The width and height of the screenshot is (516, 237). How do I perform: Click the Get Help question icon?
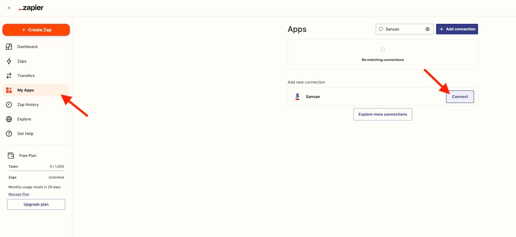tap(9, 134)
